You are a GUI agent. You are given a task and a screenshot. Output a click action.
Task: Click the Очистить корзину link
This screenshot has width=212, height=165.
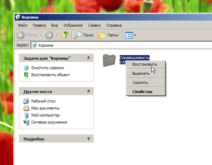point(47,68)
